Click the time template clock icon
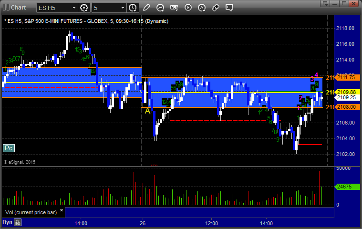 [x=132, y=8]
